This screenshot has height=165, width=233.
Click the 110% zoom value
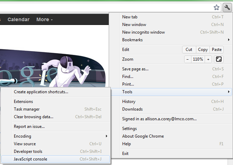[x=198, y=59]
